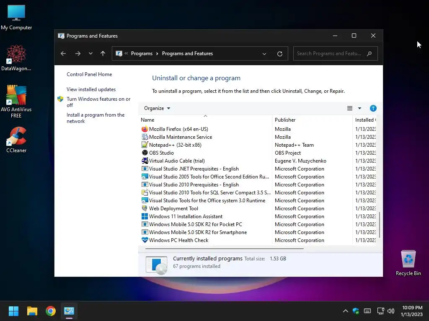Show hidden tray icons with the chevron

pyautogui.click(x=346, y=311)
